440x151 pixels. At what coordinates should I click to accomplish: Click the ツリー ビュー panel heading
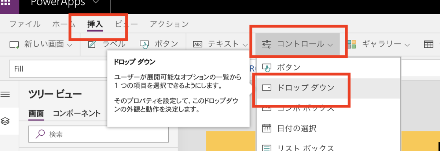coord(55,94)
